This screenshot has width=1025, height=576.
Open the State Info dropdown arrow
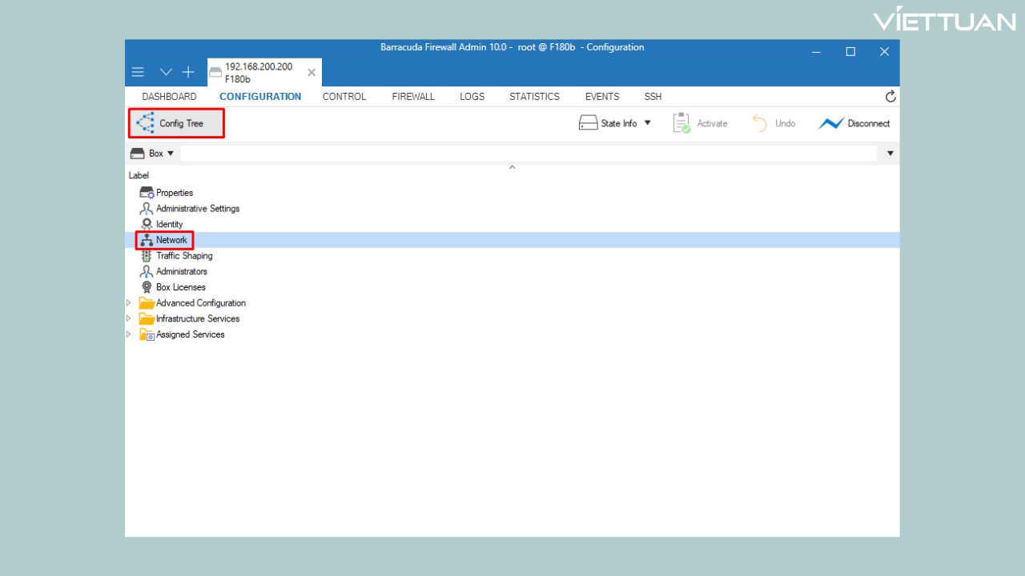point(647,122)
